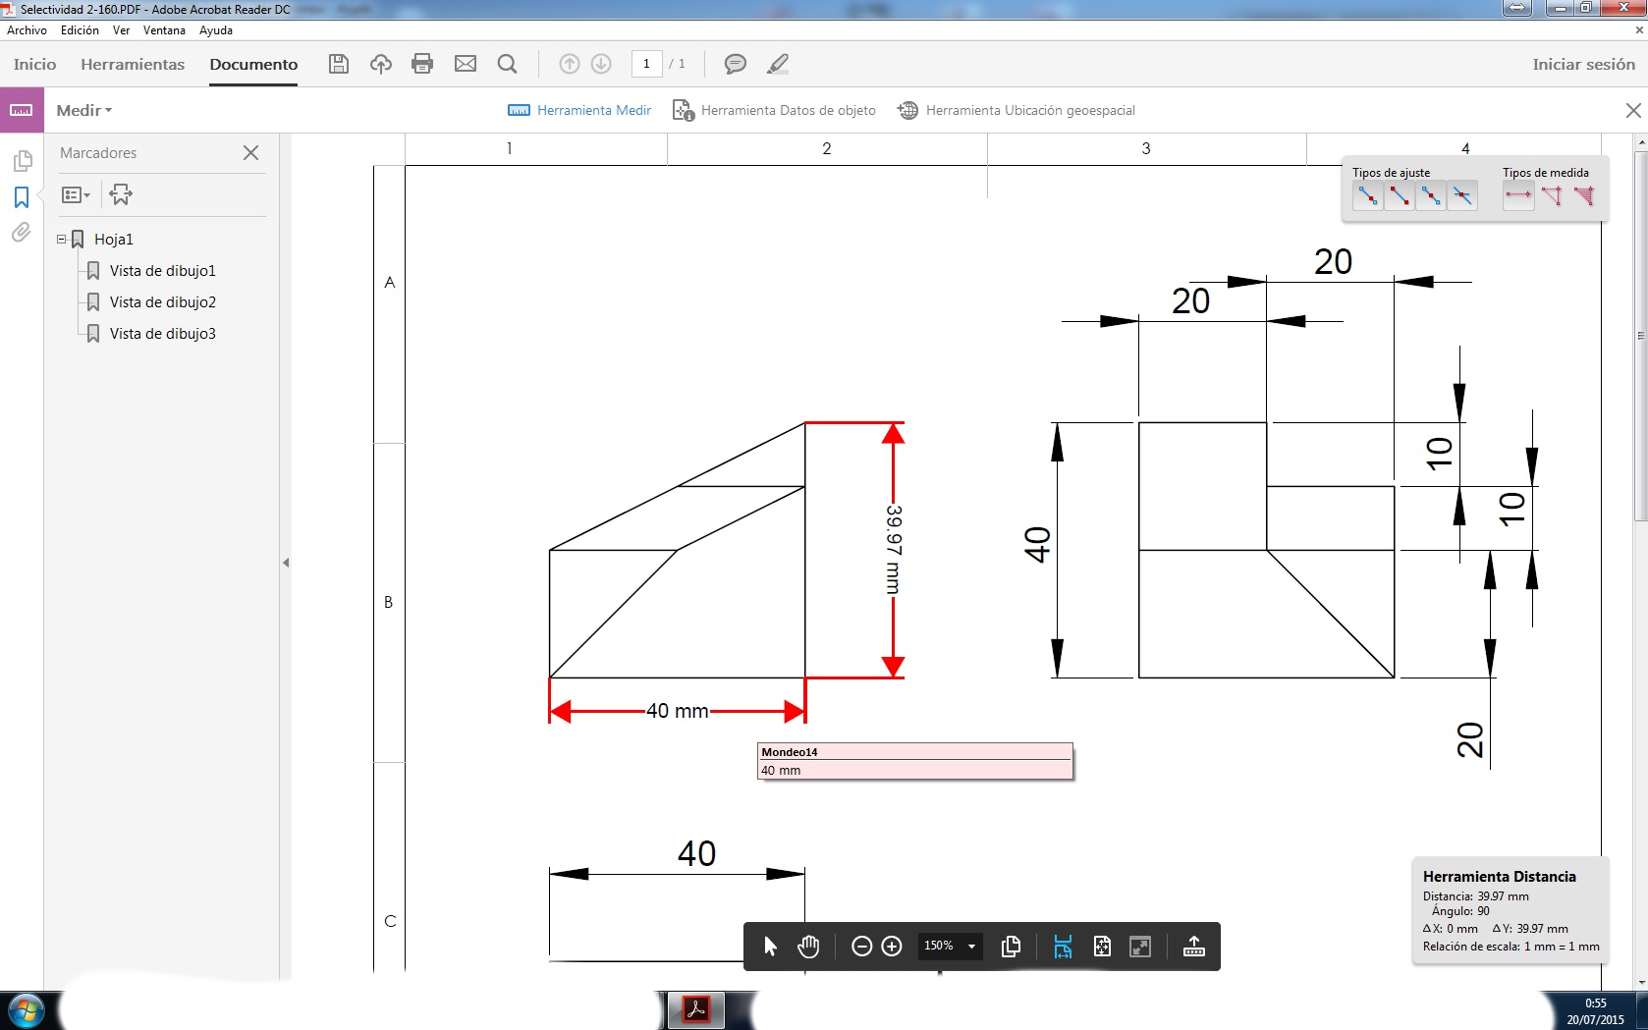This screenshot has height=1030, width=1648.
Task: Go to next page arrow
Action: click(x=601, y=64)
